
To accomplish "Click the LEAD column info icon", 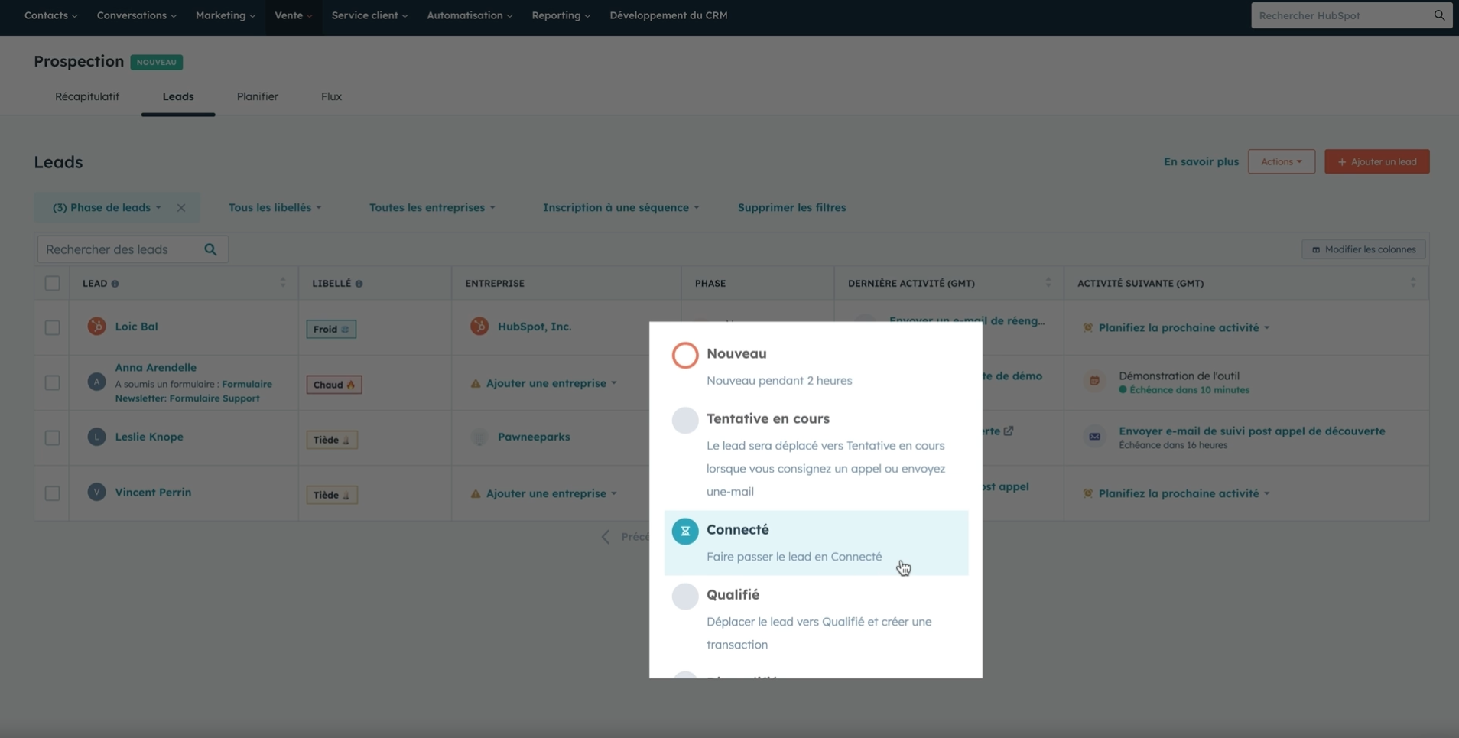I will coord(115,284).
